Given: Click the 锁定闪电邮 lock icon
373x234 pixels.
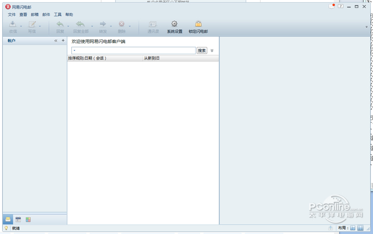Looking at the screenshot, I should point(198,24).
